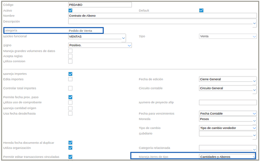The width and height of the screenshot is (260, 161).
Task: Uncheck the Maneja importes checkbox
Action: (70, 74)
